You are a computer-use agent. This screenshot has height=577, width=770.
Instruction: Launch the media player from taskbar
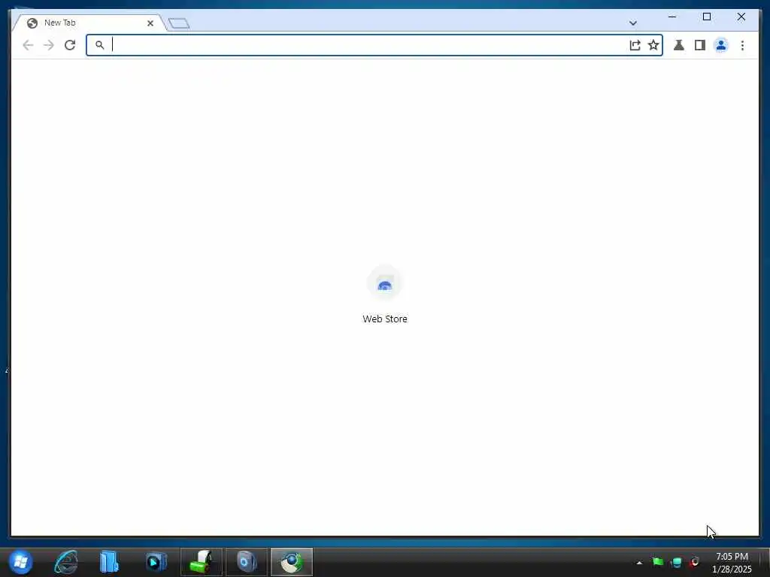156,562
